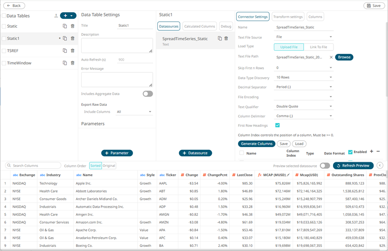
Task: Uncheck First Row Headings checkbox
Action: pos(277,125)
